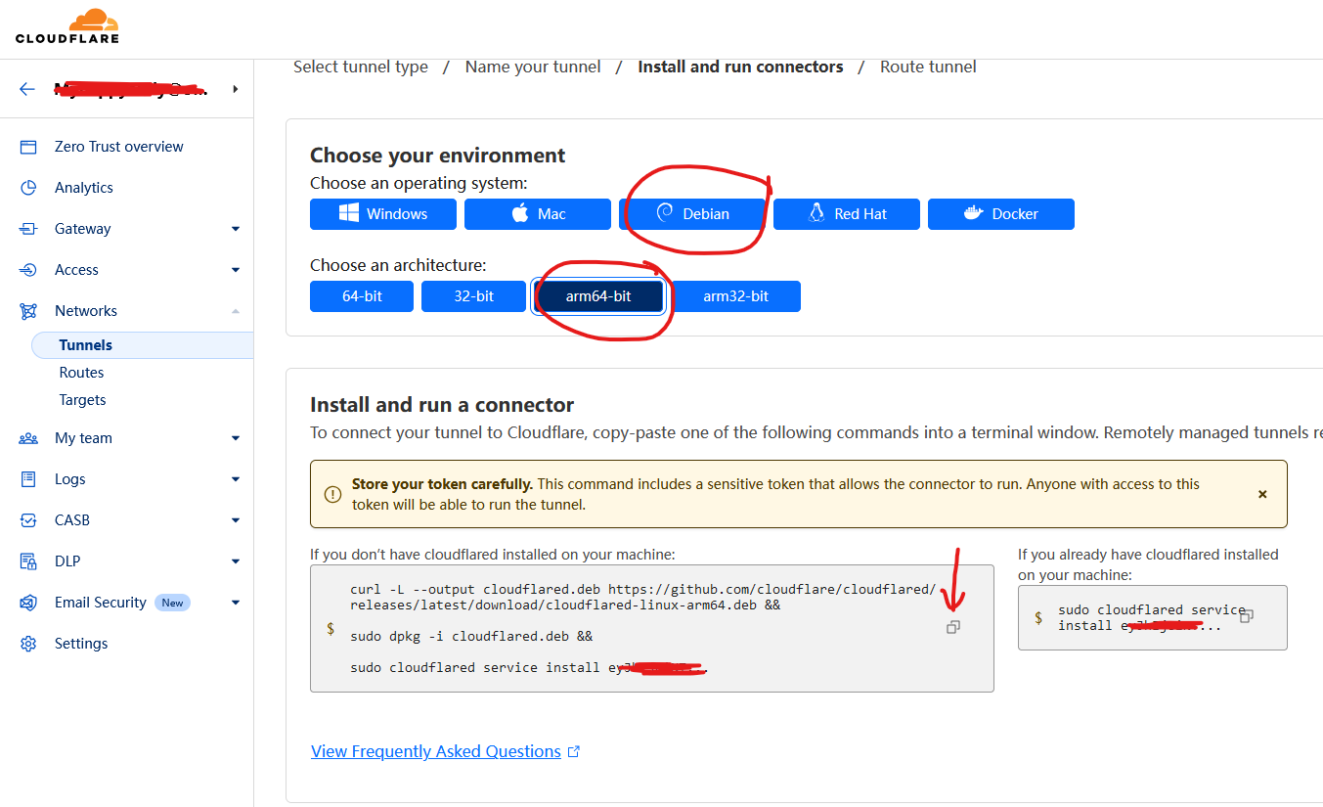Image resolution: width=1323 pixels, height=807 pixels.
Task: Expand the Access menu chevron
Action: click(x=236, y=270)
